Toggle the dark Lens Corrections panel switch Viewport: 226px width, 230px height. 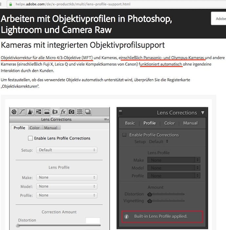point(121,112)
